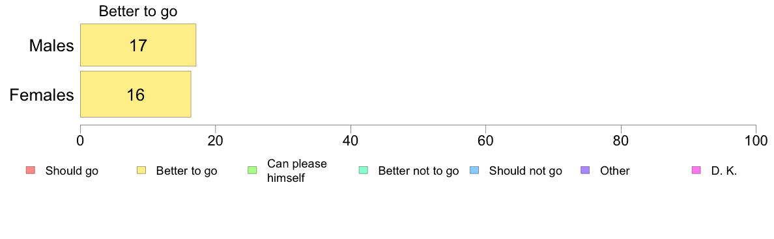Click the Females row label
The height and width of the screenshot is (239, 774).
coord(42,95)
